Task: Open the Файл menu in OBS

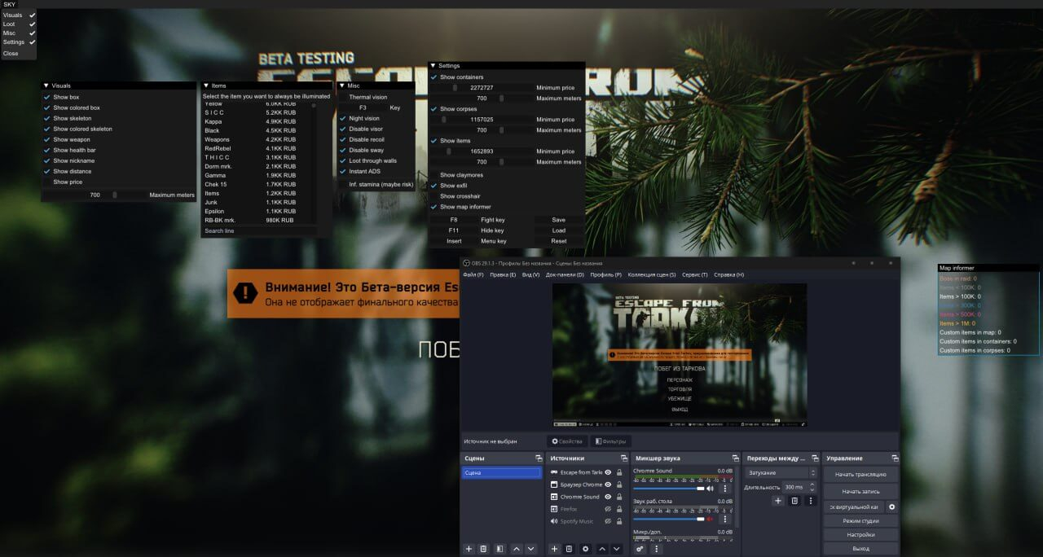Action: pyautogui.click(x=473, y=274)
